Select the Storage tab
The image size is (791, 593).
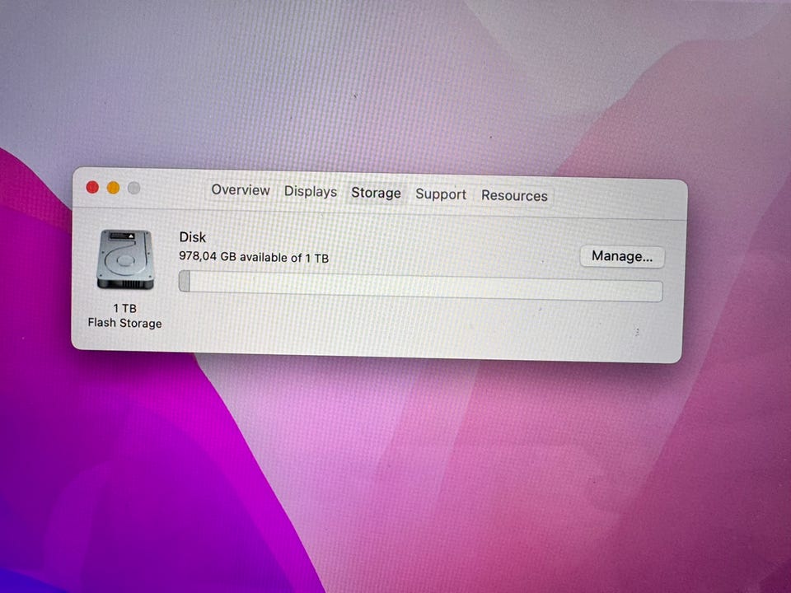click(376, 193)
